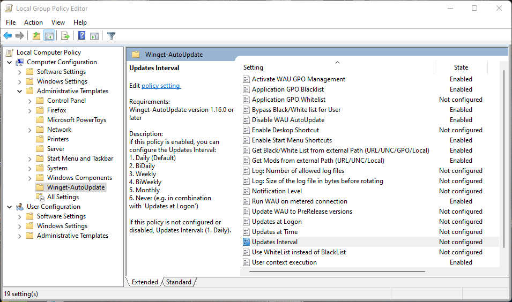Expand Administrative Templates under User Configuration
Viewport: 512px width, 302px height.
tap(20, 236)
